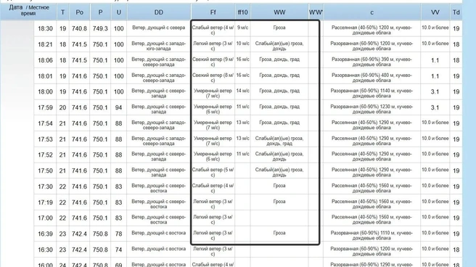Click the Td dew point column header
Image resolution: width=476 pixels, height=267 pixels.
(x=456, y=12)
